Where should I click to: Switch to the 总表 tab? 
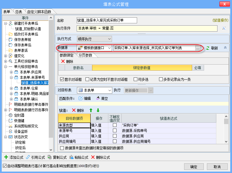point(19,12)
